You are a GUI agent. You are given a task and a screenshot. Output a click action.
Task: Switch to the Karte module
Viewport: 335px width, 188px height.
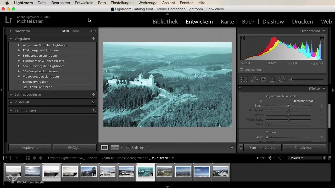227,22
